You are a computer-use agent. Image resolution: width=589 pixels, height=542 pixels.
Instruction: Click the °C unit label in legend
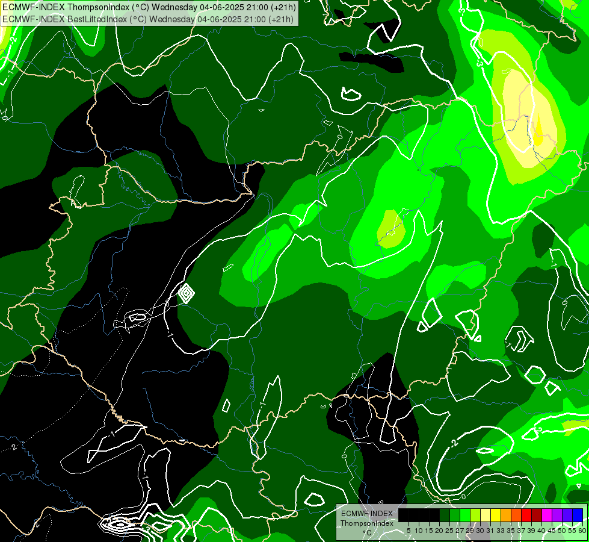point(367,533)
